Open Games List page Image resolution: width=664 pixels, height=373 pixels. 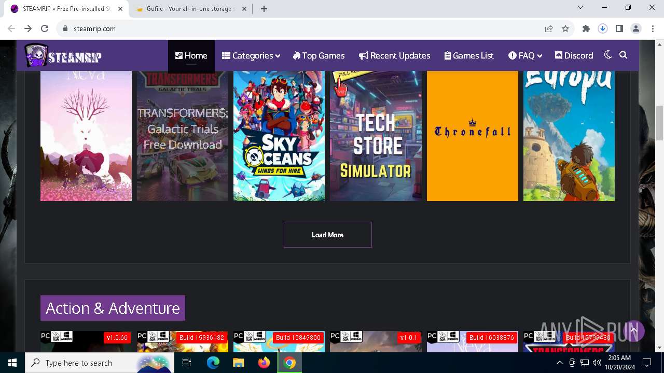[x=469, y=55]
